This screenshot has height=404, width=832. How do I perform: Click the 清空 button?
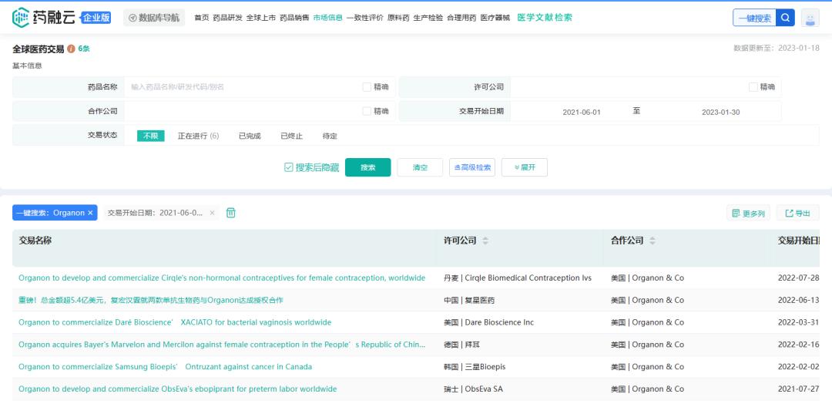tap(420, 167)
